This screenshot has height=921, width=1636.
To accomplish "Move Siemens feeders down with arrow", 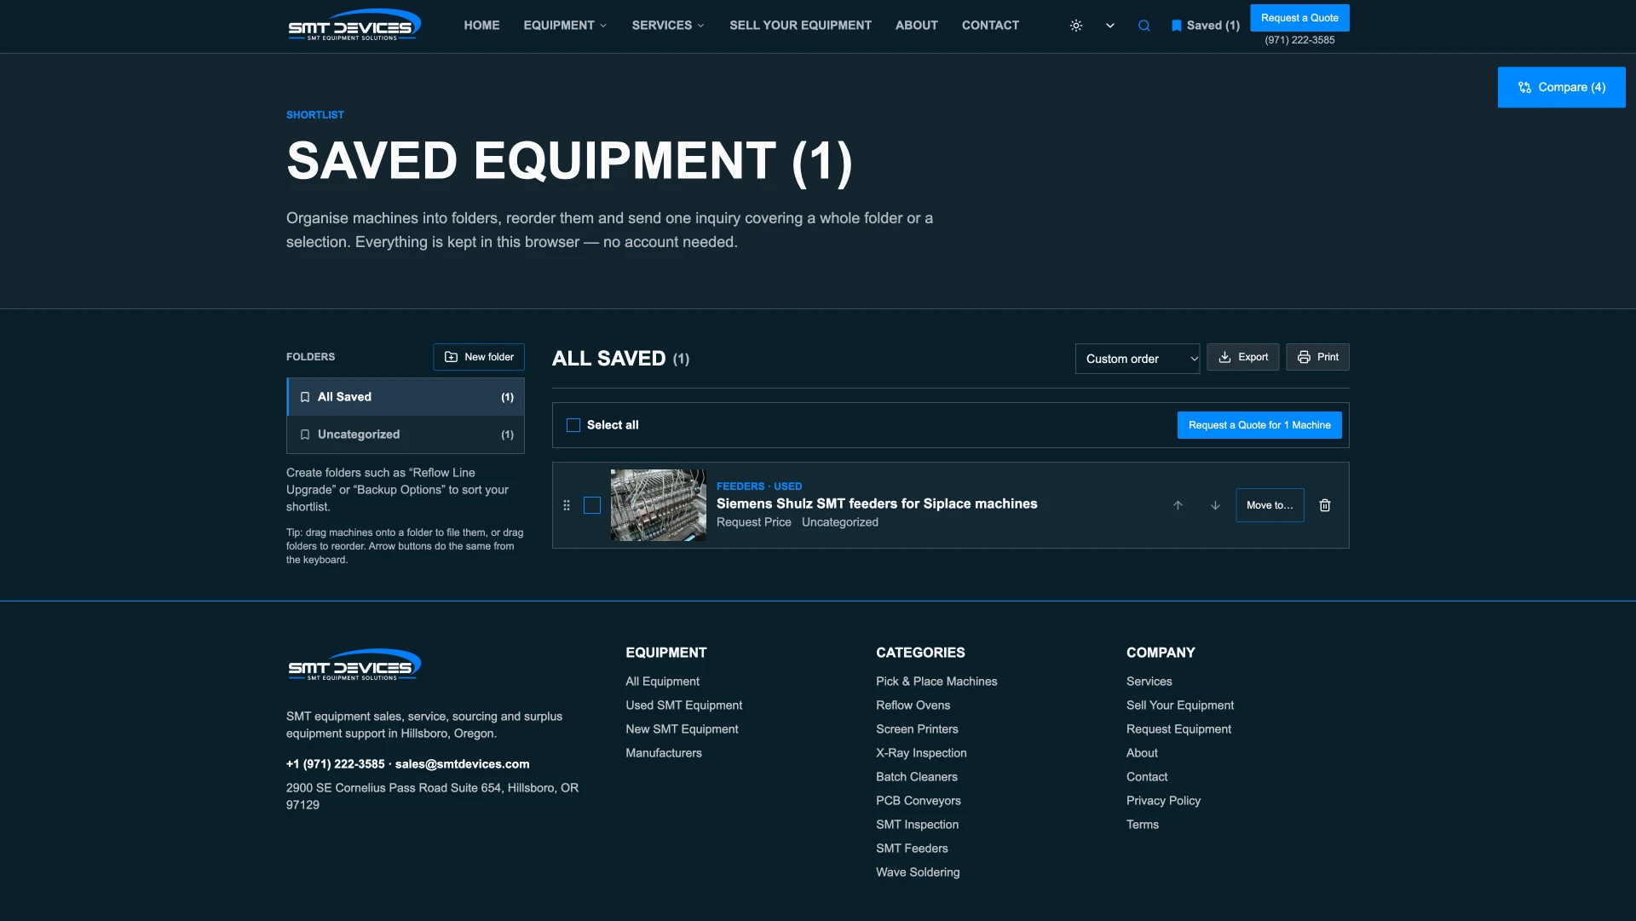I will [x=1215, y=505].
